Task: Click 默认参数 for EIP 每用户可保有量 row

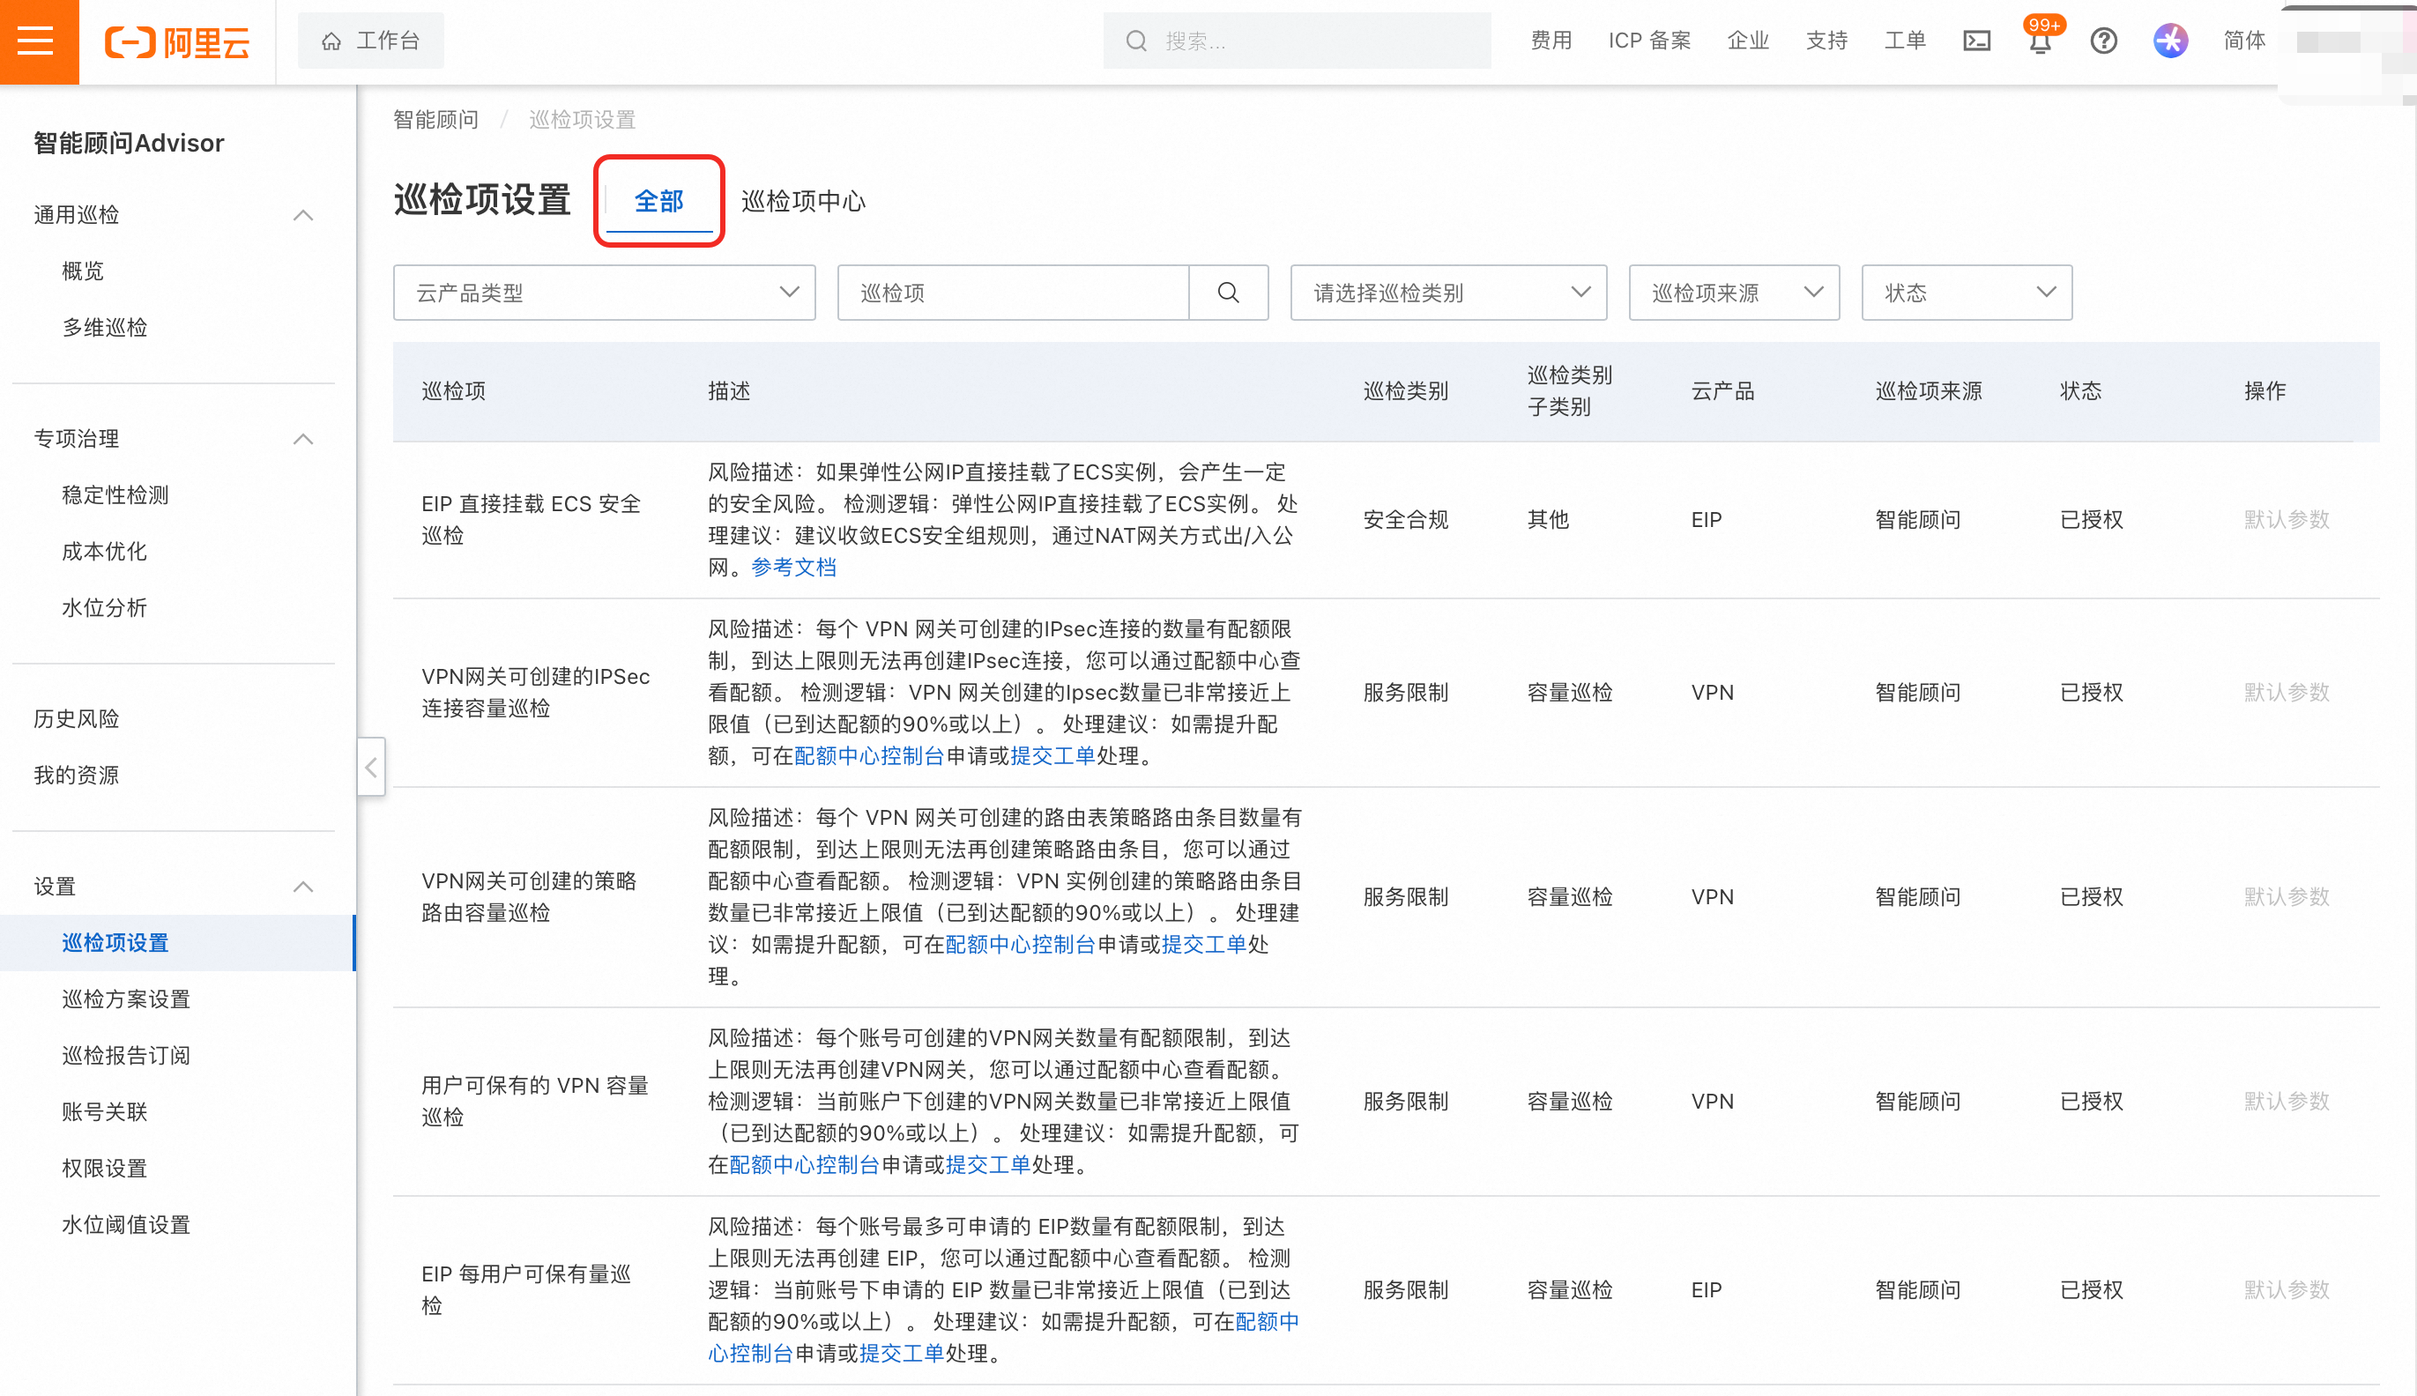Action: [2287, 1290]
